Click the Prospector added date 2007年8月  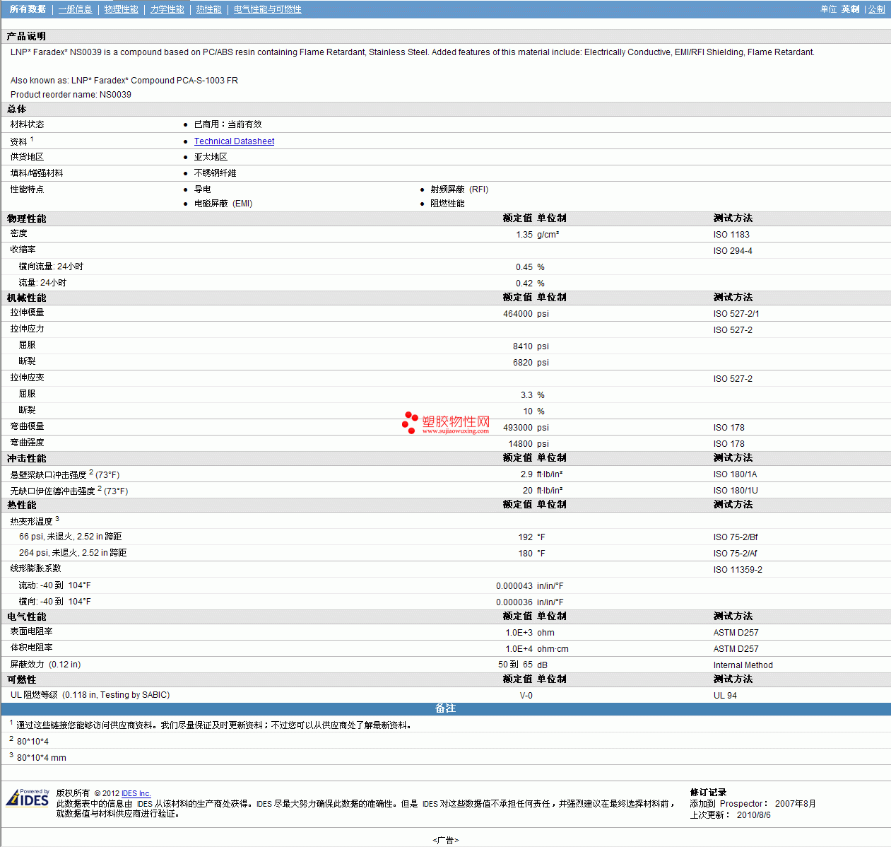click(x=795, y=804)
